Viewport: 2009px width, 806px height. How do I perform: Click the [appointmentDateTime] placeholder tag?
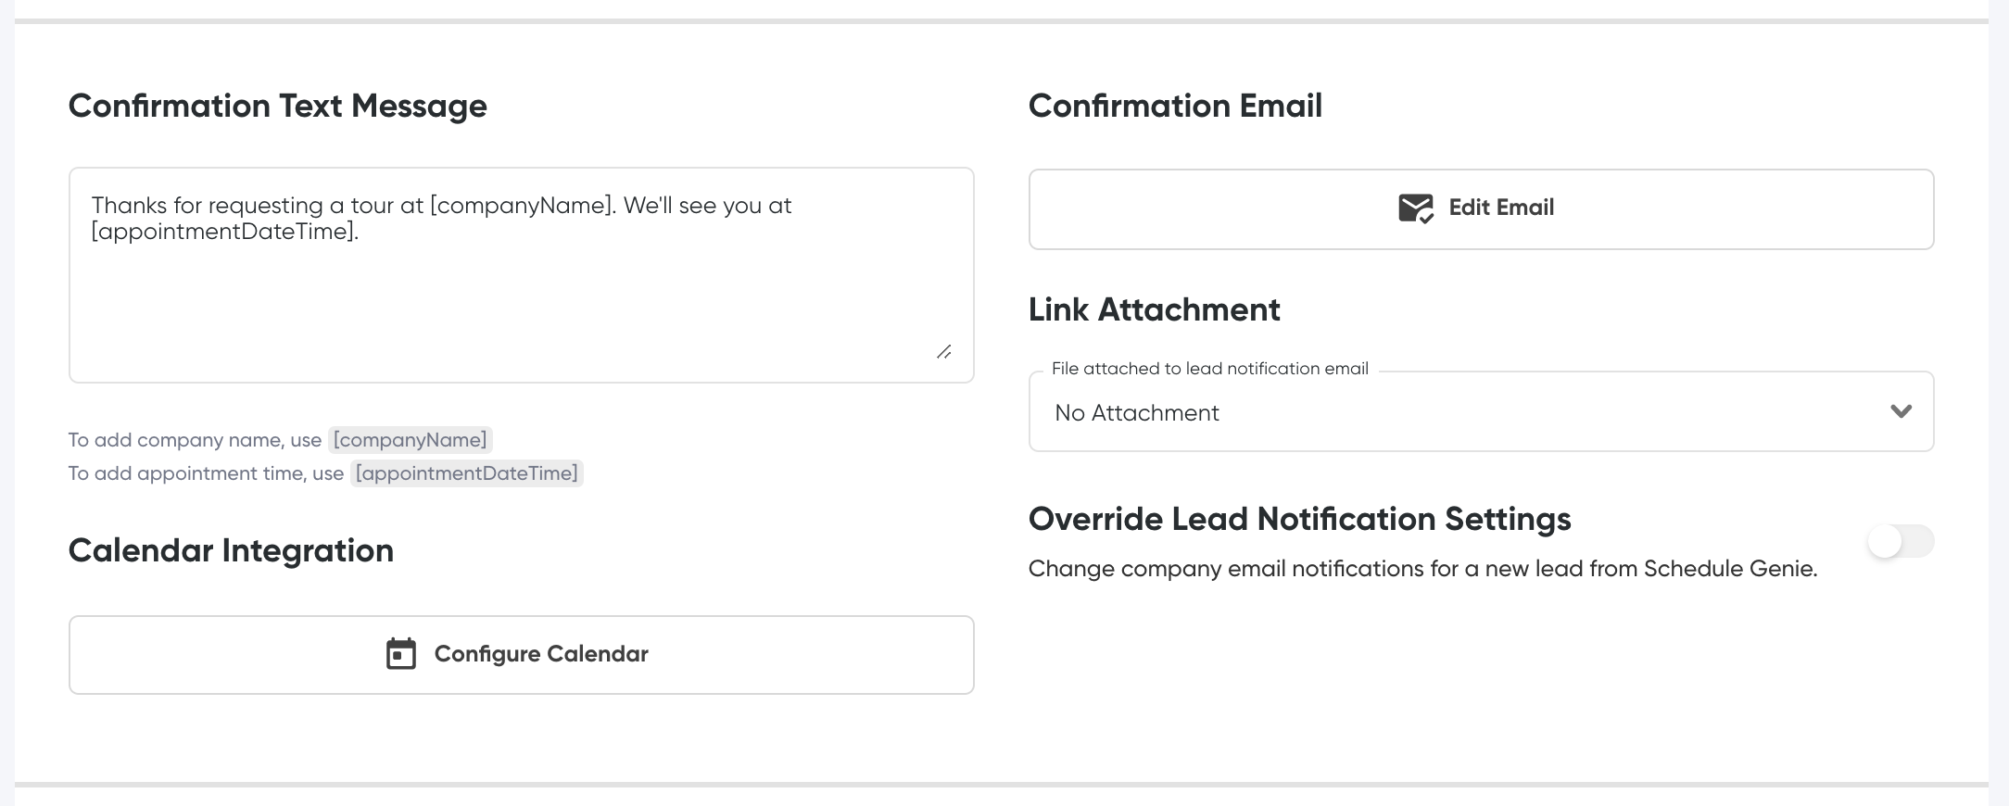coord(467,473)
